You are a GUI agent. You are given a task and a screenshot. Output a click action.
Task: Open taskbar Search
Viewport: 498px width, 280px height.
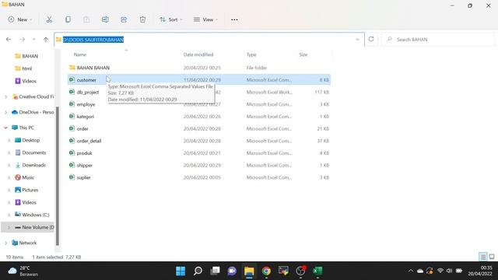click(198, 271)
